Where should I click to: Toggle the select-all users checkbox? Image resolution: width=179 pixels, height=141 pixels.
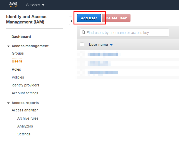click(x=82, y=44)
